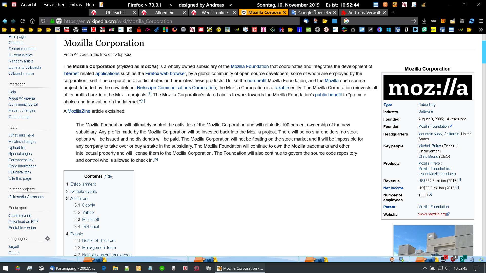The width and height of the screenshot is (486, 273).
Task: Click the browser reload button
Action: coord(23,21)
